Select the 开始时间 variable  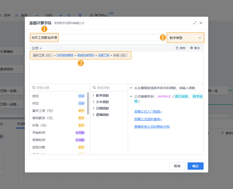point(39,133)
